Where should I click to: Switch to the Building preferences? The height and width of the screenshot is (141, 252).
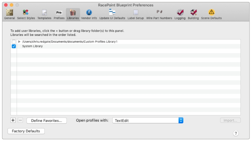193,15
